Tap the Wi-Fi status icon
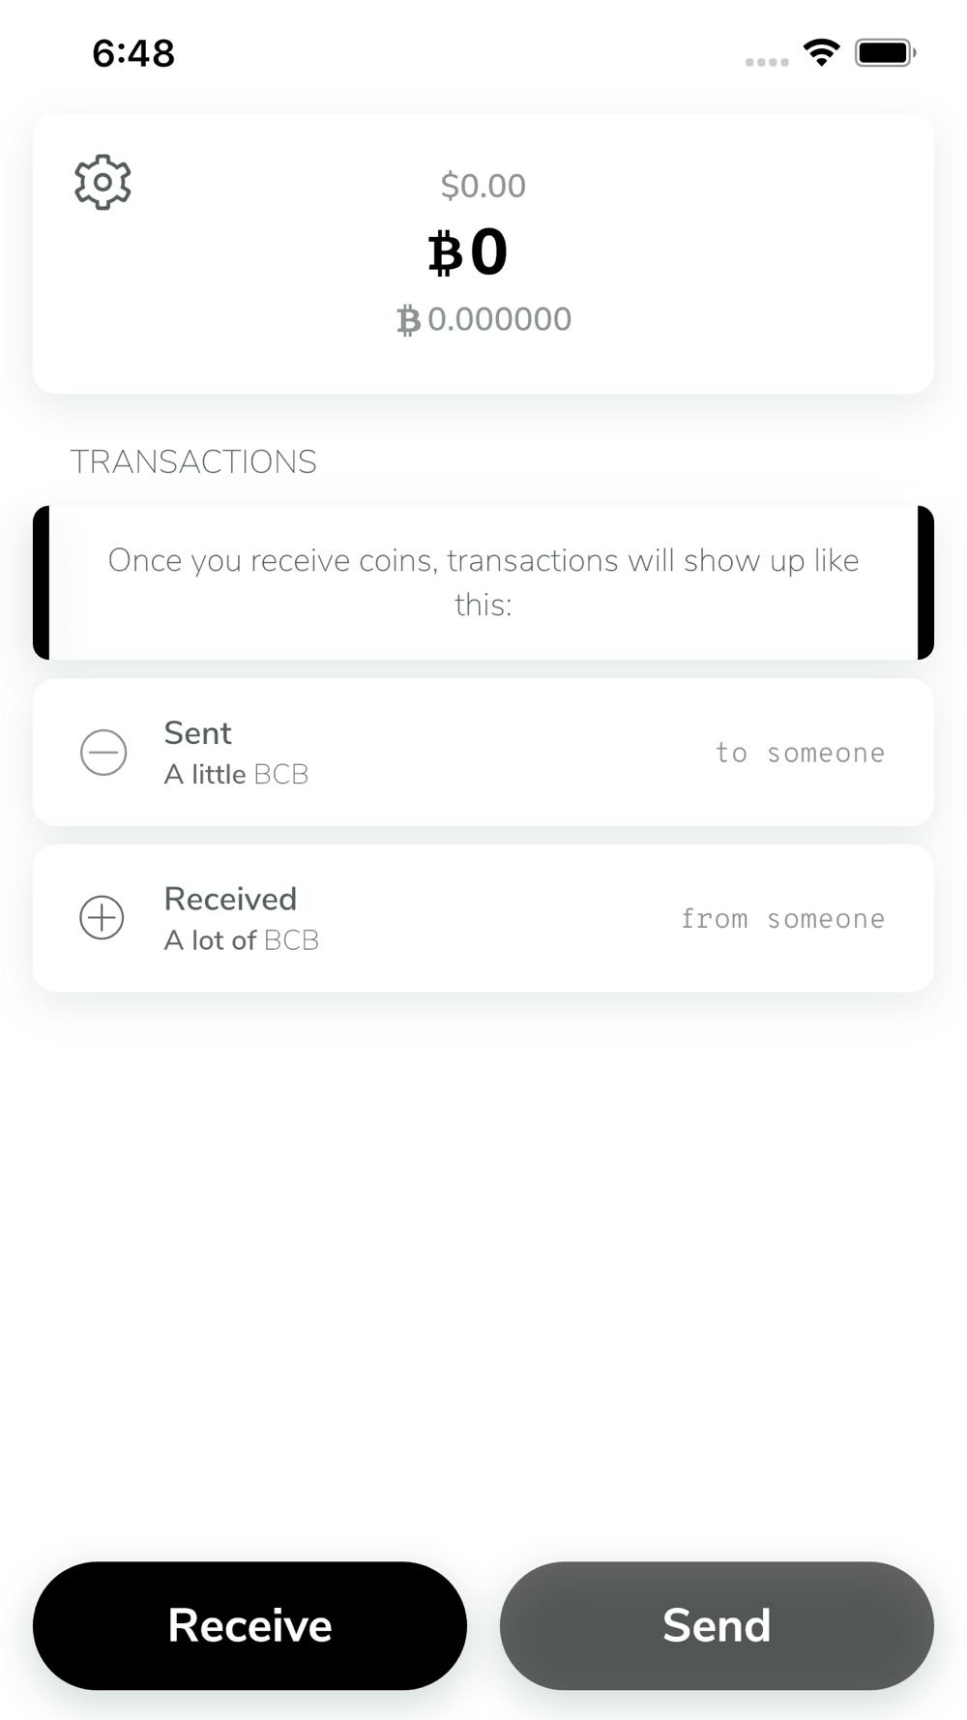The width and height of the screenshot is (967, 1720). [x=821, y=52]
